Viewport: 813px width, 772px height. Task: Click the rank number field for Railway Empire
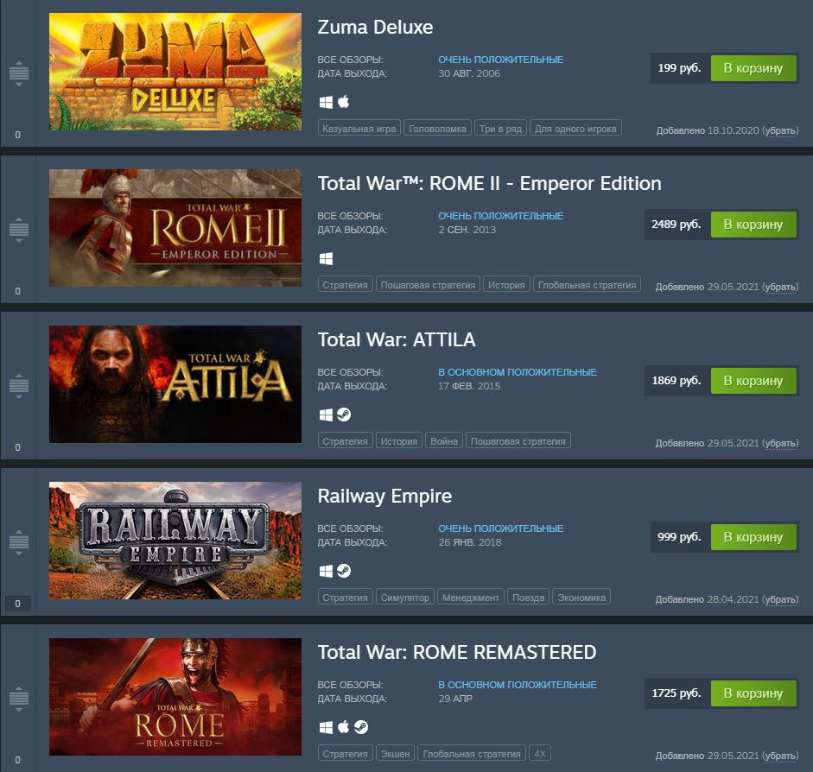tap(17, 604)
